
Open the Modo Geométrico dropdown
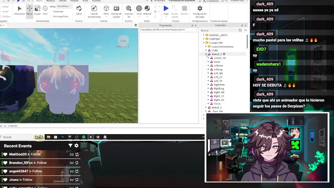(64, 6)
